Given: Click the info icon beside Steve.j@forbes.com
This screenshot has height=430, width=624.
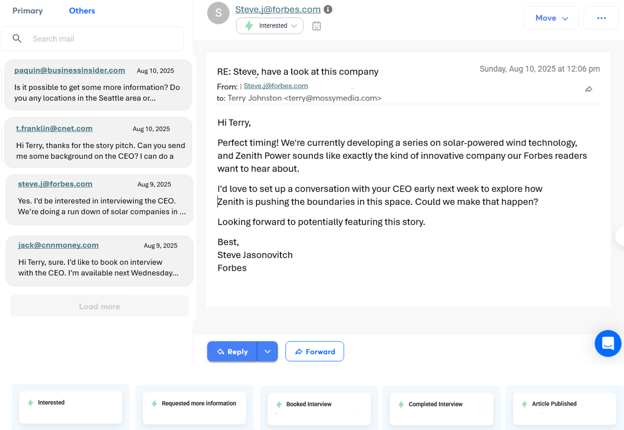Looking at the screenshot, I should (328, 9).
